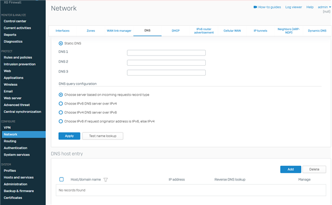Open Administration in sidebar
The height and width of the screenshot is (205, 332).
point(16,184)
